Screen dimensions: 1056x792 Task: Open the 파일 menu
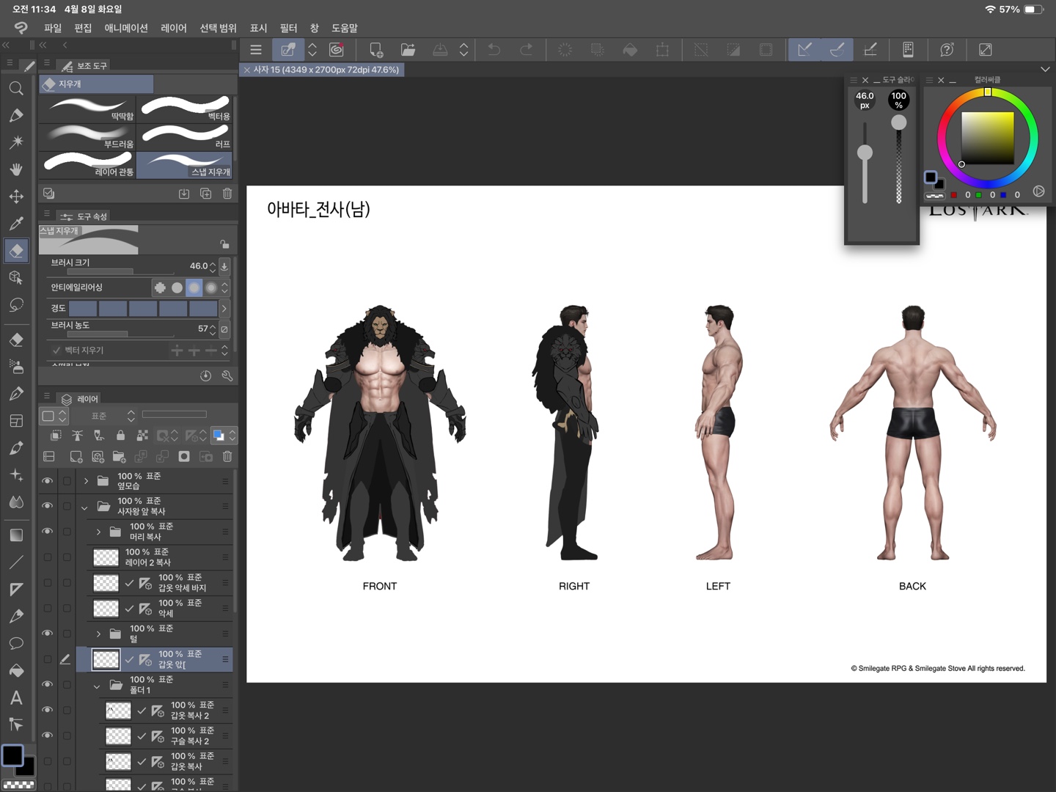(53, 28)
